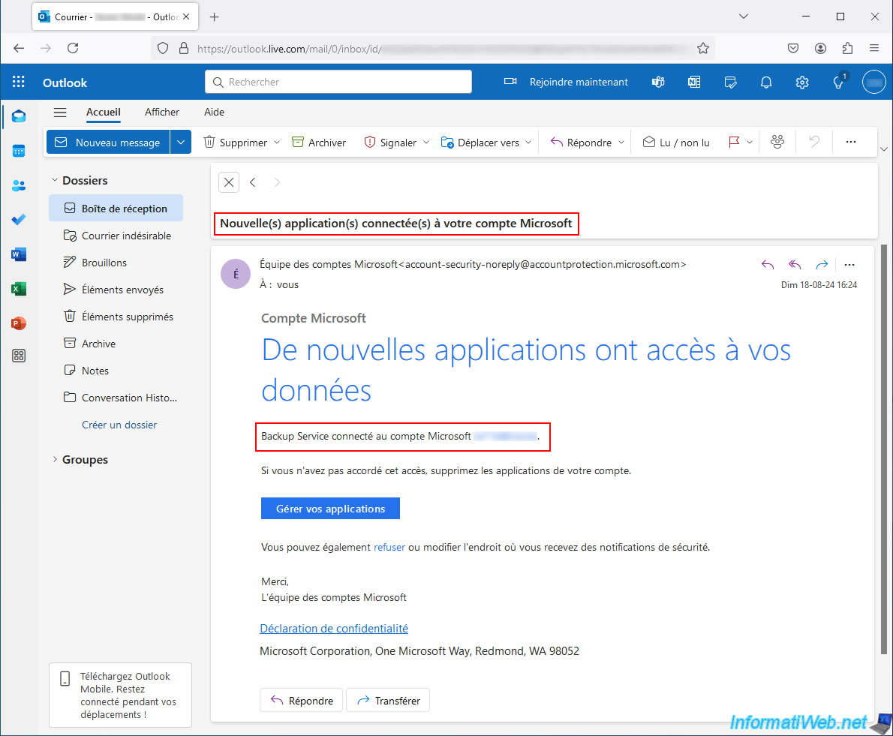Reply arrow icon in message header
893x736 pixels.
768,264
